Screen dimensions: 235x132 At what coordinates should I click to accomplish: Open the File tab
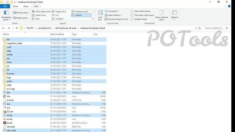pos(5,6)
